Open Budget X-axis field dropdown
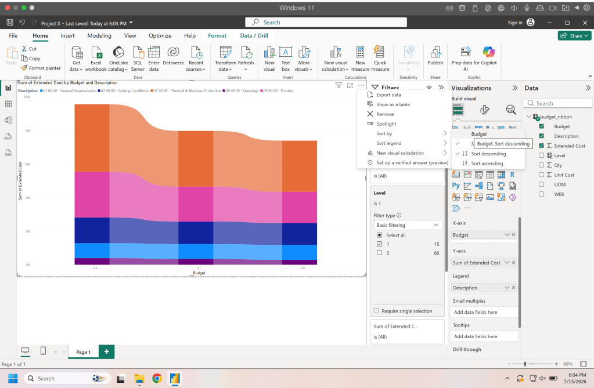The image size is (594, 388). pos(507,235)
